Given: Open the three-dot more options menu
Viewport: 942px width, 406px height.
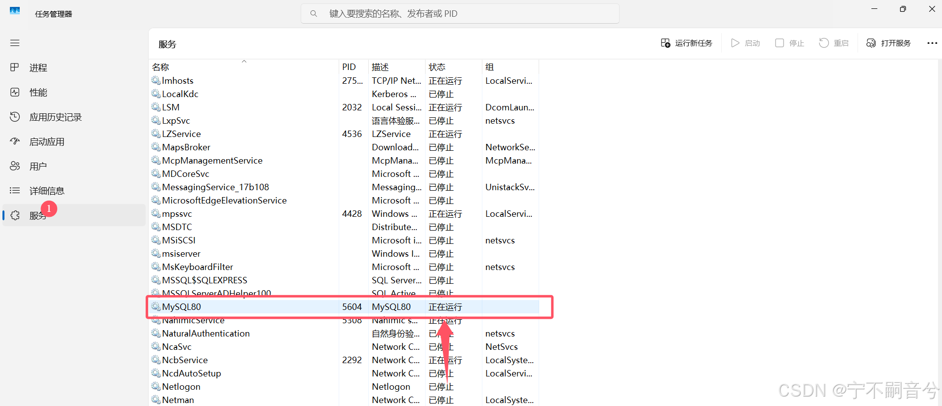Looking at the screenshot, I should click(932, 43).
